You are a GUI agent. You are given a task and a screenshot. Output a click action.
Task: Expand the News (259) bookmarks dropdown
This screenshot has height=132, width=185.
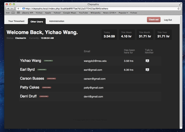pyautogui.click(x=109, y=13)
